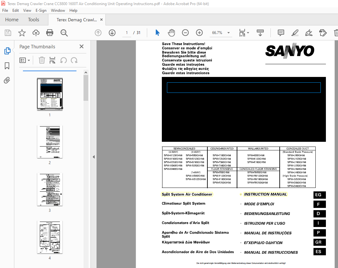Close the Terex Demag document tab
Image resolution: width=338 pixels, height=268 pixels.
101,20
